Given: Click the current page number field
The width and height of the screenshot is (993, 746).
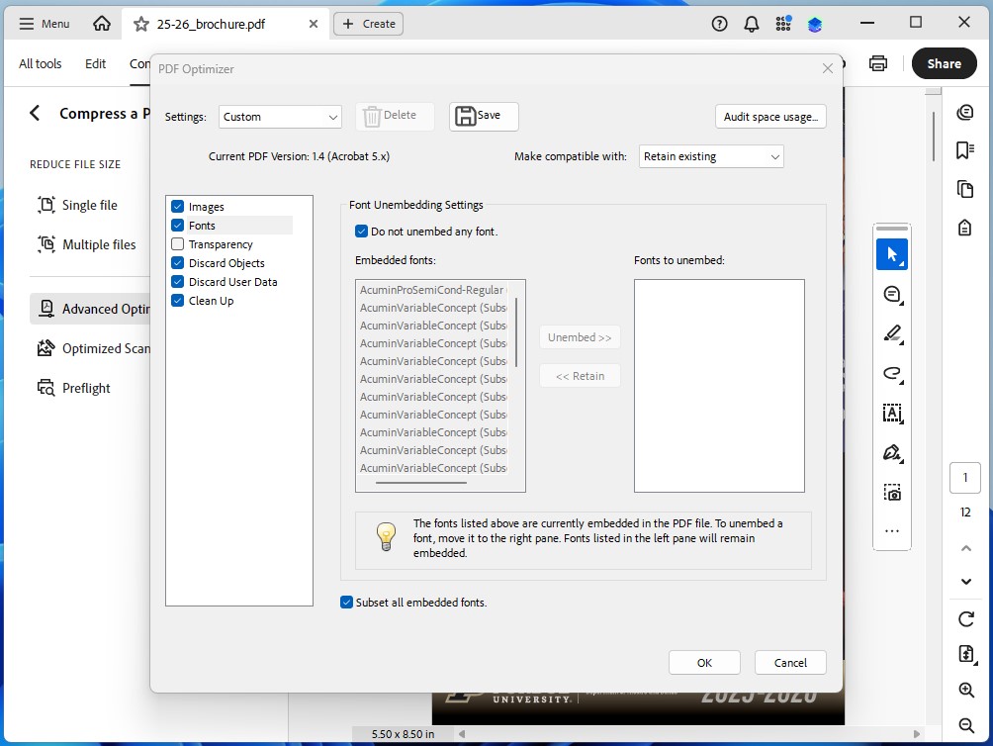Looking at the screenshot, I should point(965,478).
